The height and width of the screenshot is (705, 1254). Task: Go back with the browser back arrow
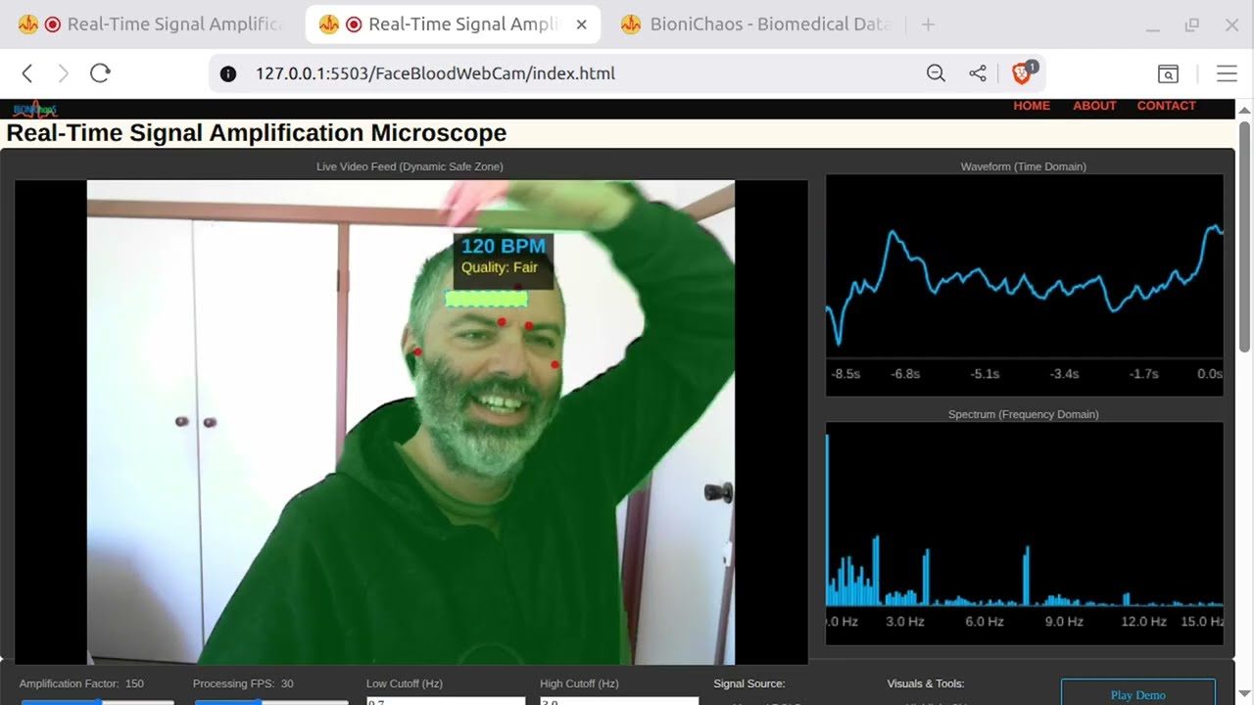[27, 73]
